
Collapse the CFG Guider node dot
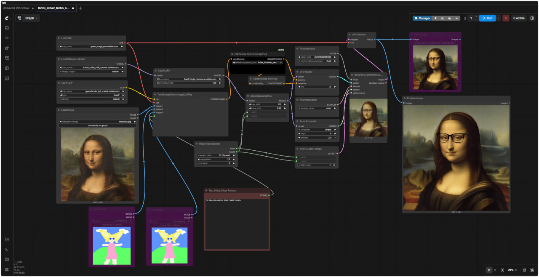pyautogui.click(x=296, y=72)
